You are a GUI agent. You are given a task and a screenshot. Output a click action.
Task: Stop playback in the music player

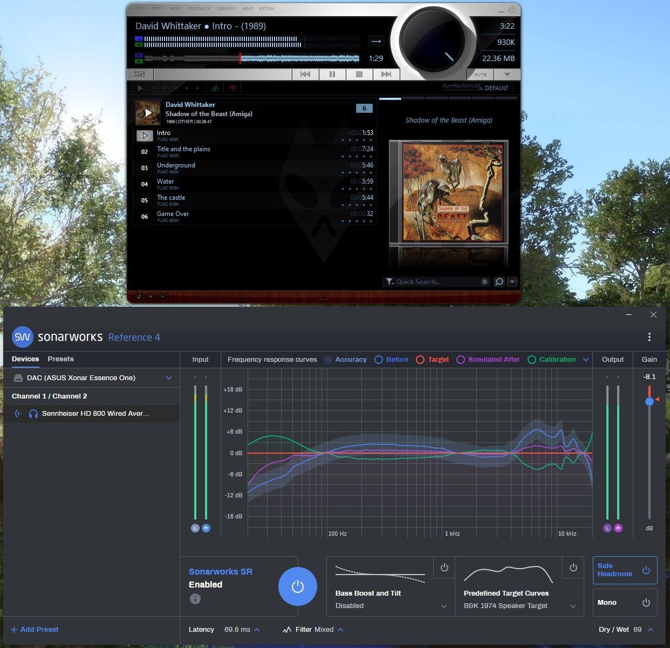(359, 75)
